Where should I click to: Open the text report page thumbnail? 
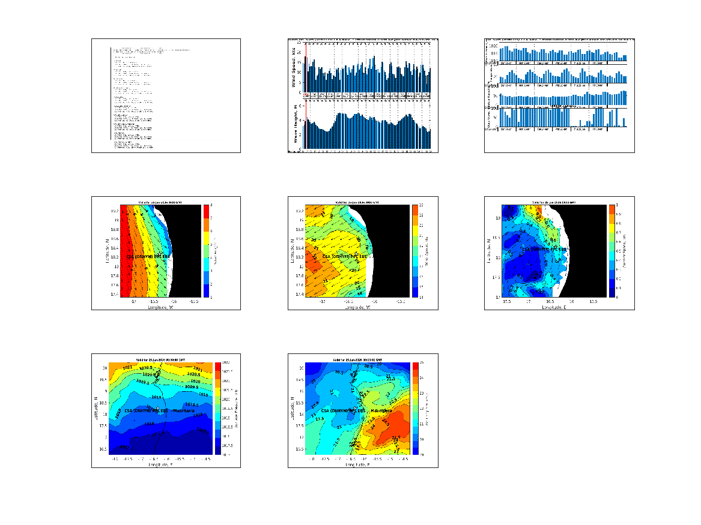click(x=166, y=96)
